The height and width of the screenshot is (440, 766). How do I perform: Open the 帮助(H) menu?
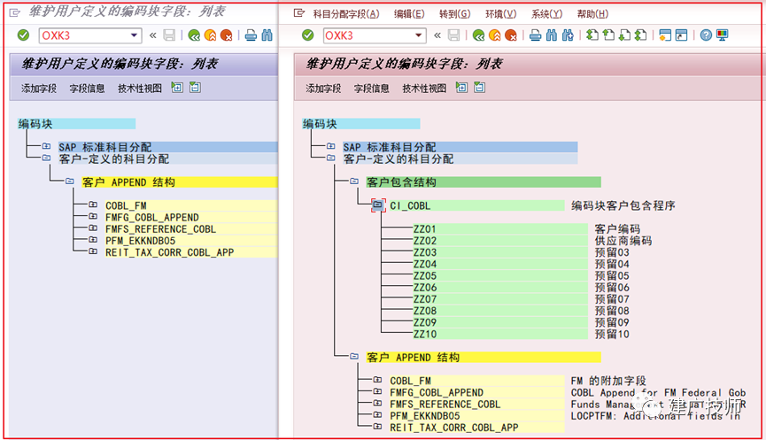592,14
